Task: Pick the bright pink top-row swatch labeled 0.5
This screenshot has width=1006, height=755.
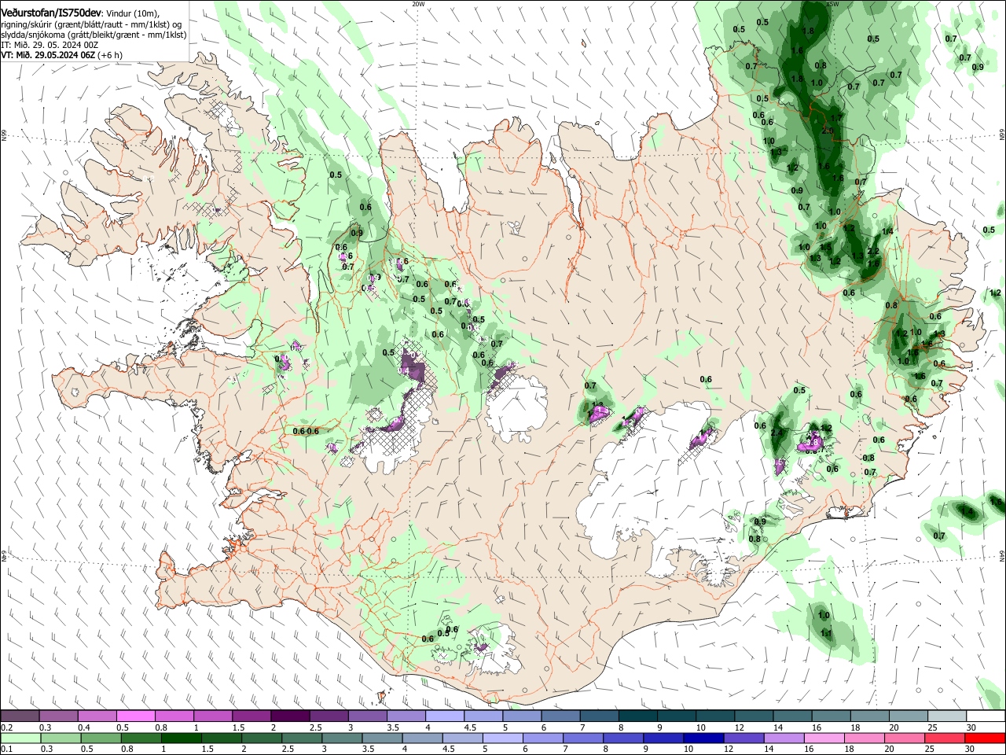Action: click(x=135, y=716)
